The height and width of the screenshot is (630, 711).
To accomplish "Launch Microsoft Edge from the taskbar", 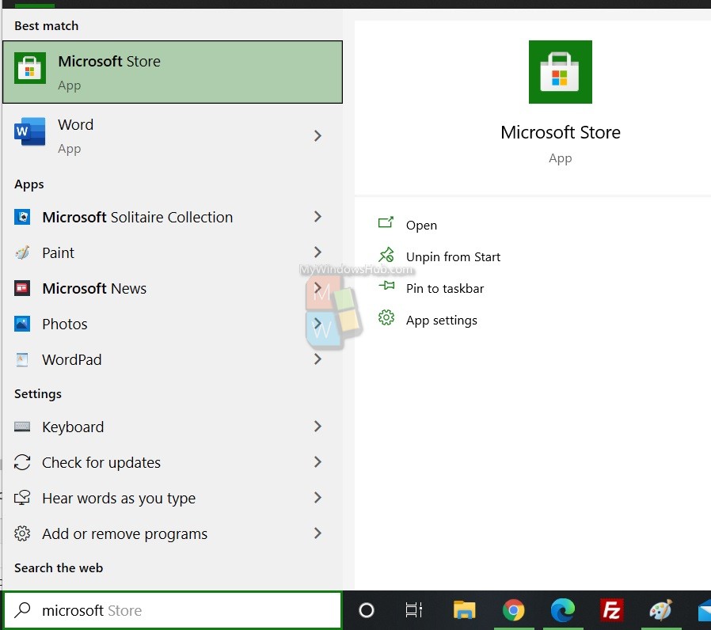I will click(x=563, y=610).
